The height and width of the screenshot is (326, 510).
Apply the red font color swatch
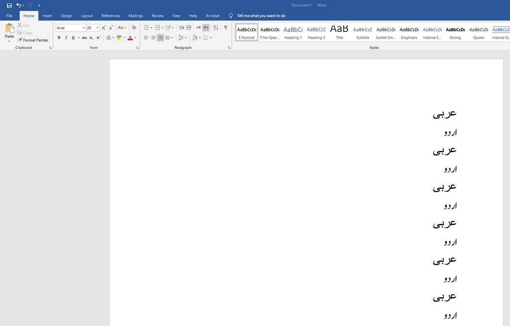pyautogui.click(x=130, y=38)
